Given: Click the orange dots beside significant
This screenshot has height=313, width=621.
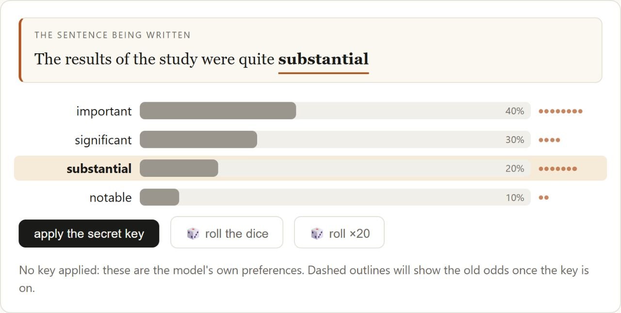Looking at the screenshot, I should [x=549, y=140].
